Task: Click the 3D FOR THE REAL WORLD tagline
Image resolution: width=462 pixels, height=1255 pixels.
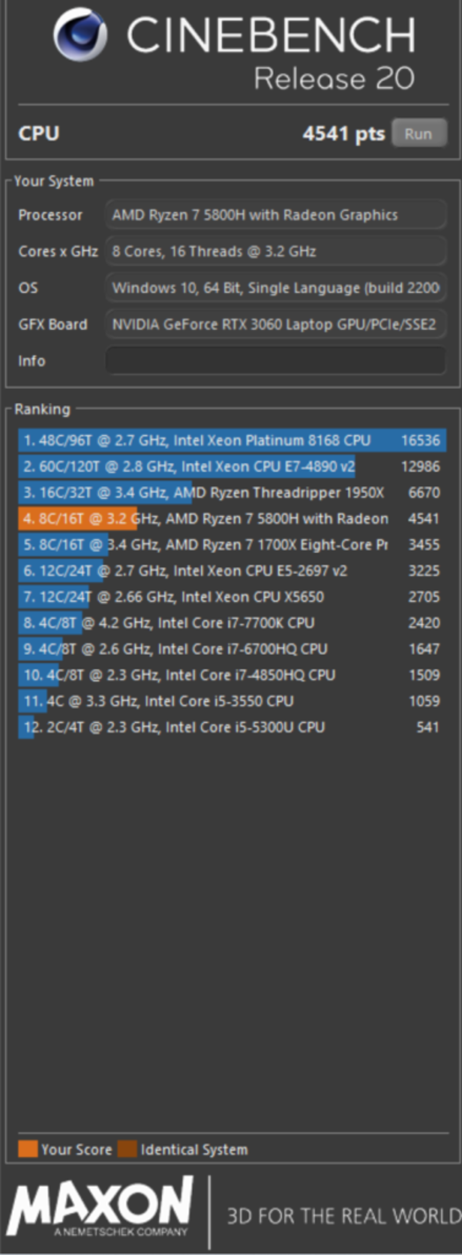Action: pyautogui.click(x=344, y=1216)
